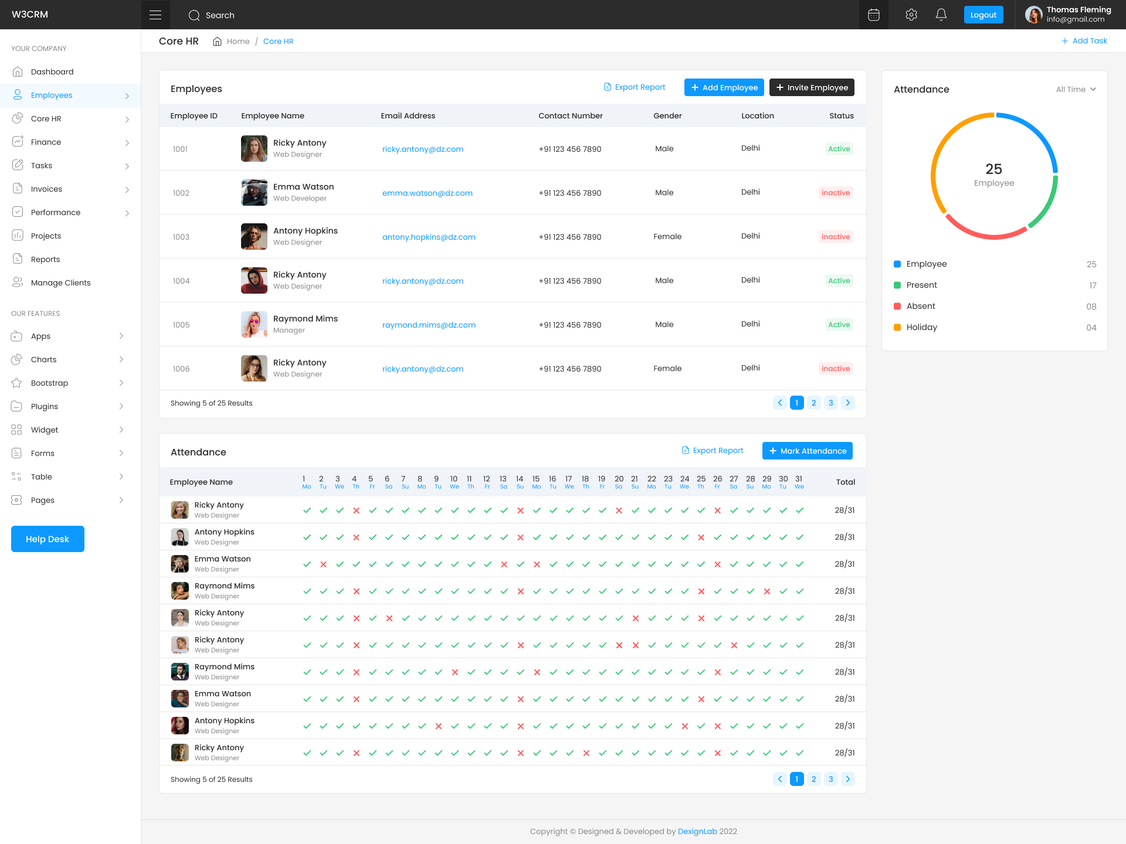This screenshot has width=1126, height=844.
Task: Open notifications bell
Action: [941, 15]
